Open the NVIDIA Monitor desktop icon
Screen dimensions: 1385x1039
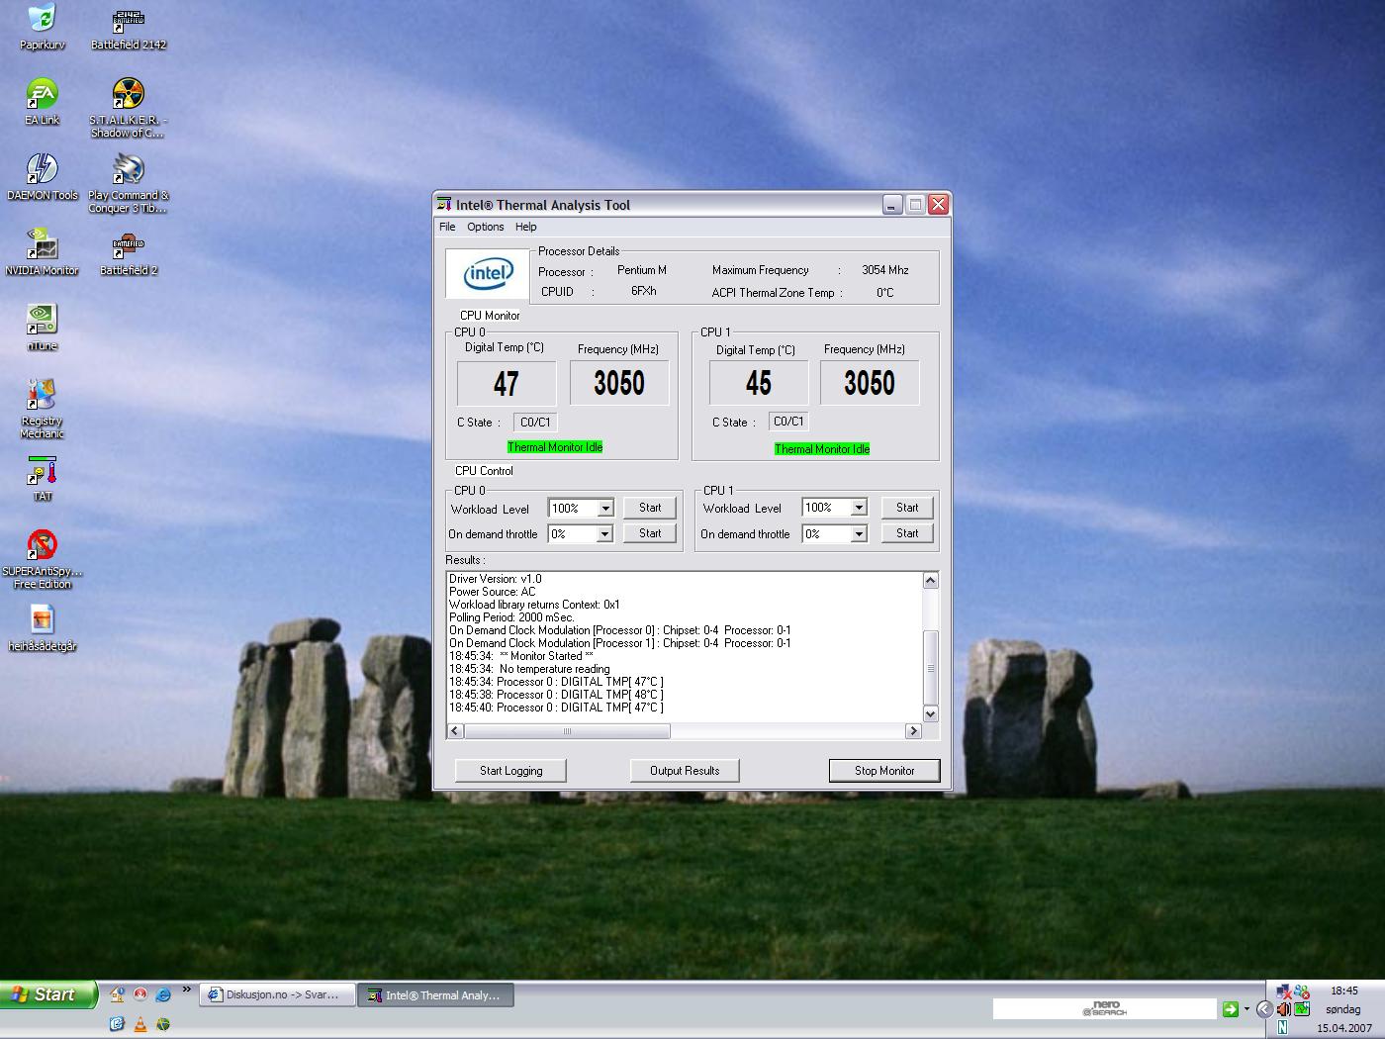[x=42, y=246]
